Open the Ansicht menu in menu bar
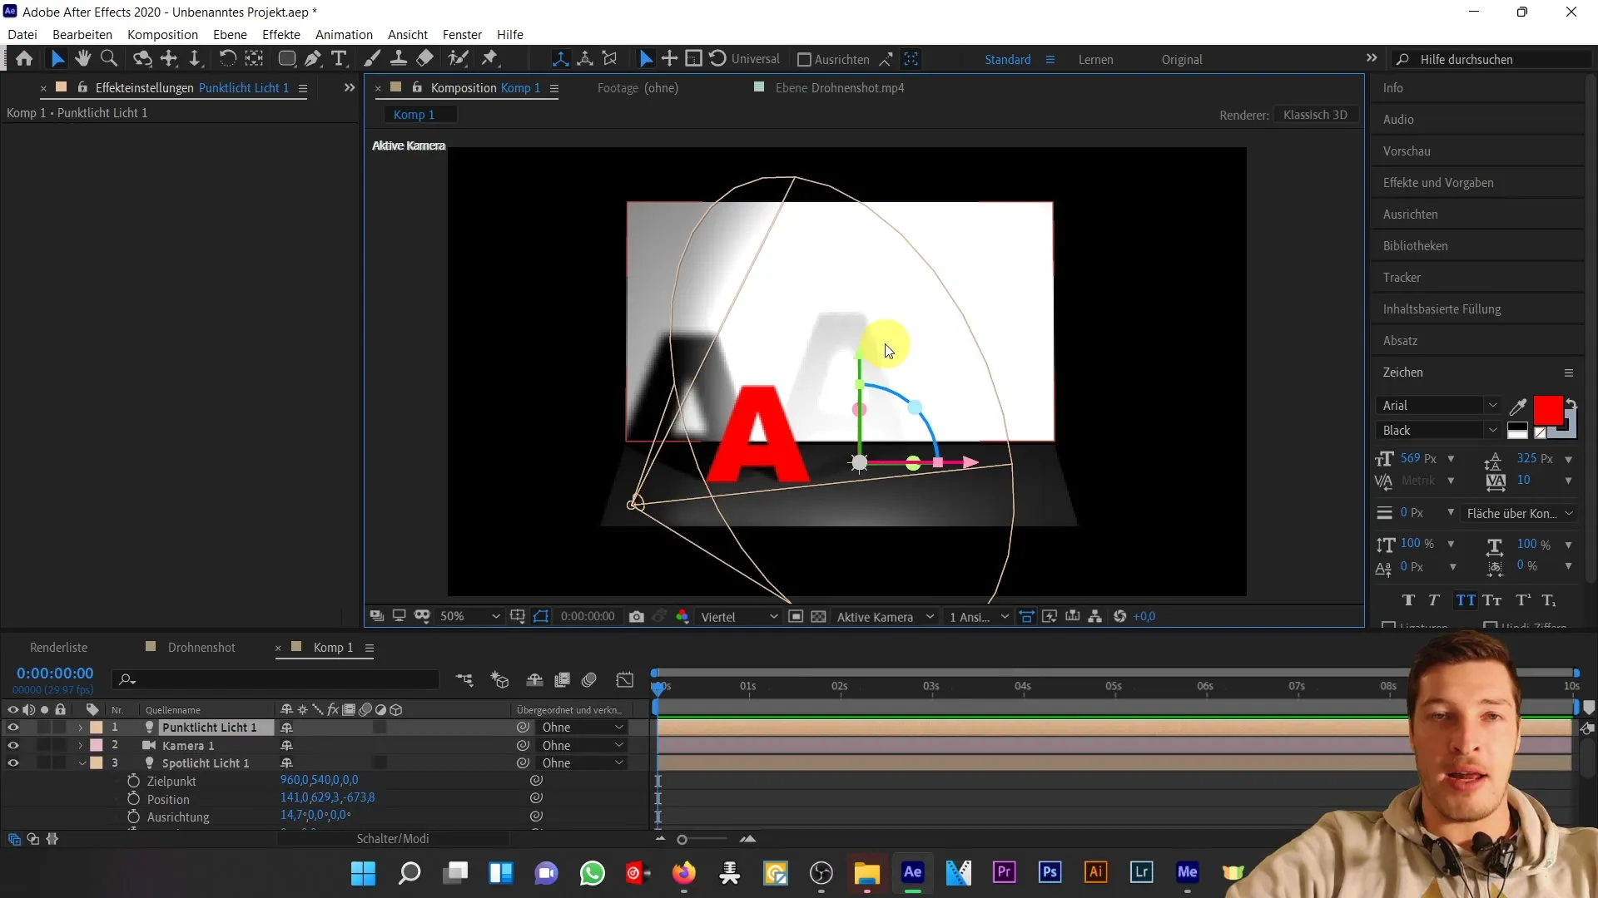 (409, 35)
